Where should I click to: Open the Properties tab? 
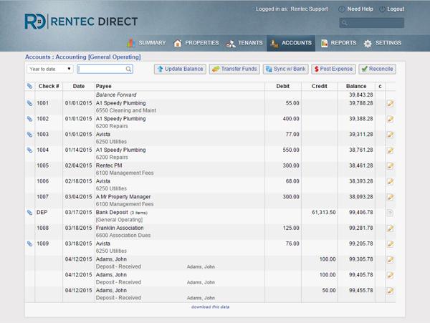(x=196, y=43)
